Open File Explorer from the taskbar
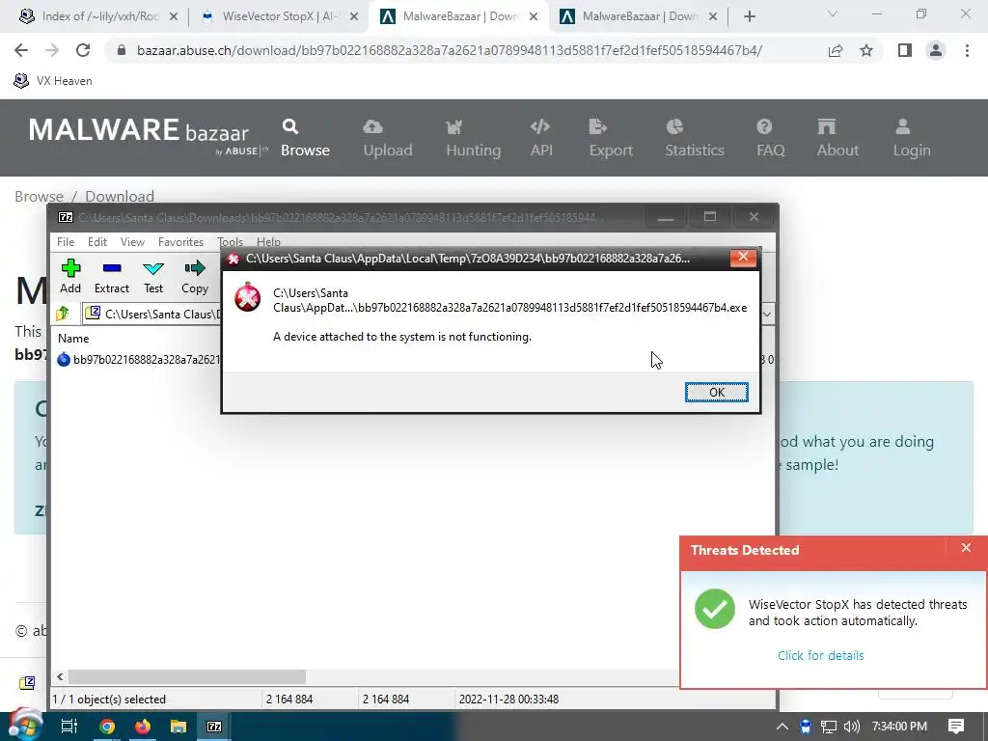Screen dimensions: 988x741 pyautogui.click(x=178, y=727)
